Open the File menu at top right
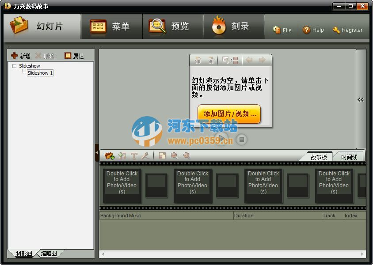 pos(282,30)
